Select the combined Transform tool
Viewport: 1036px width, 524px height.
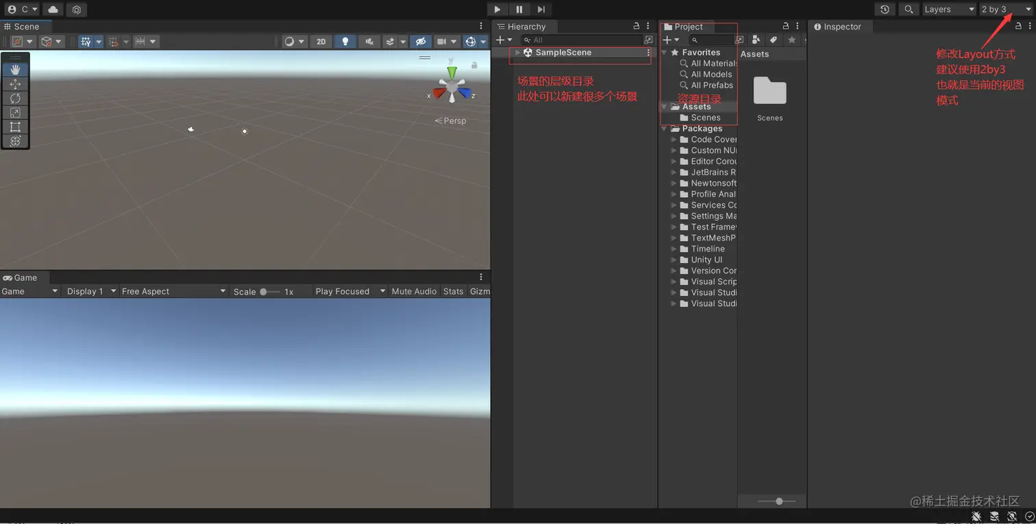(x=15, y=141)
